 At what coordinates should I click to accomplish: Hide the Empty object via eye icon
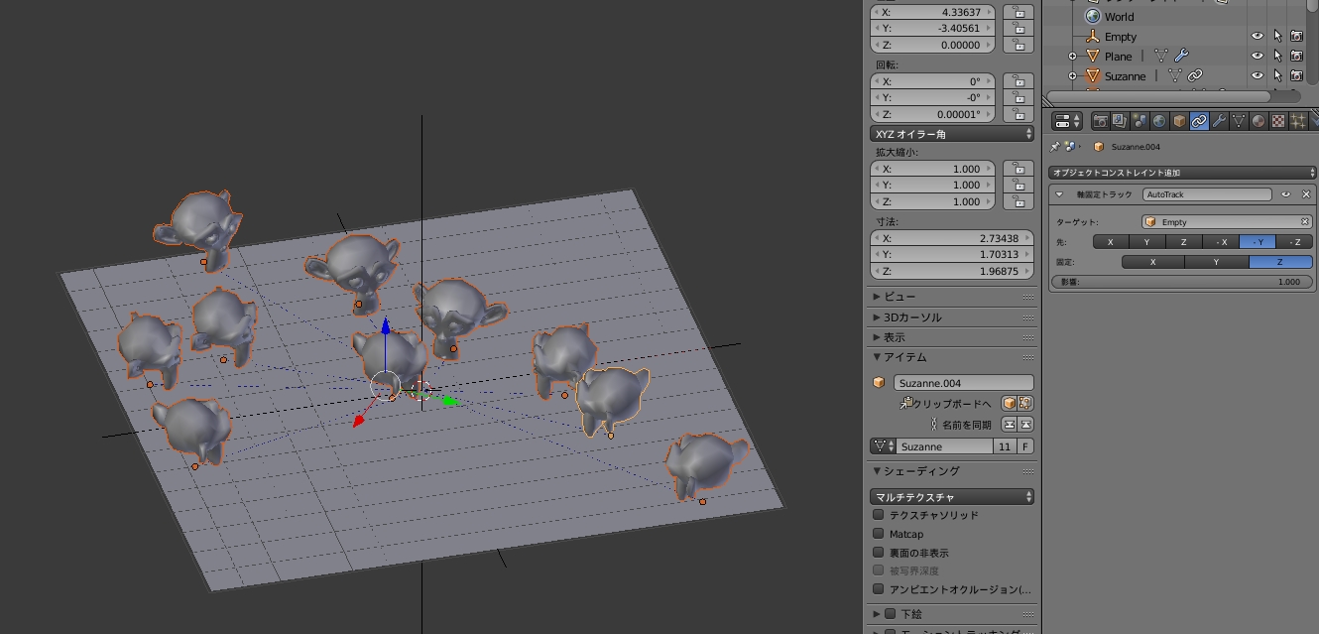click(x=1258, y=37)
